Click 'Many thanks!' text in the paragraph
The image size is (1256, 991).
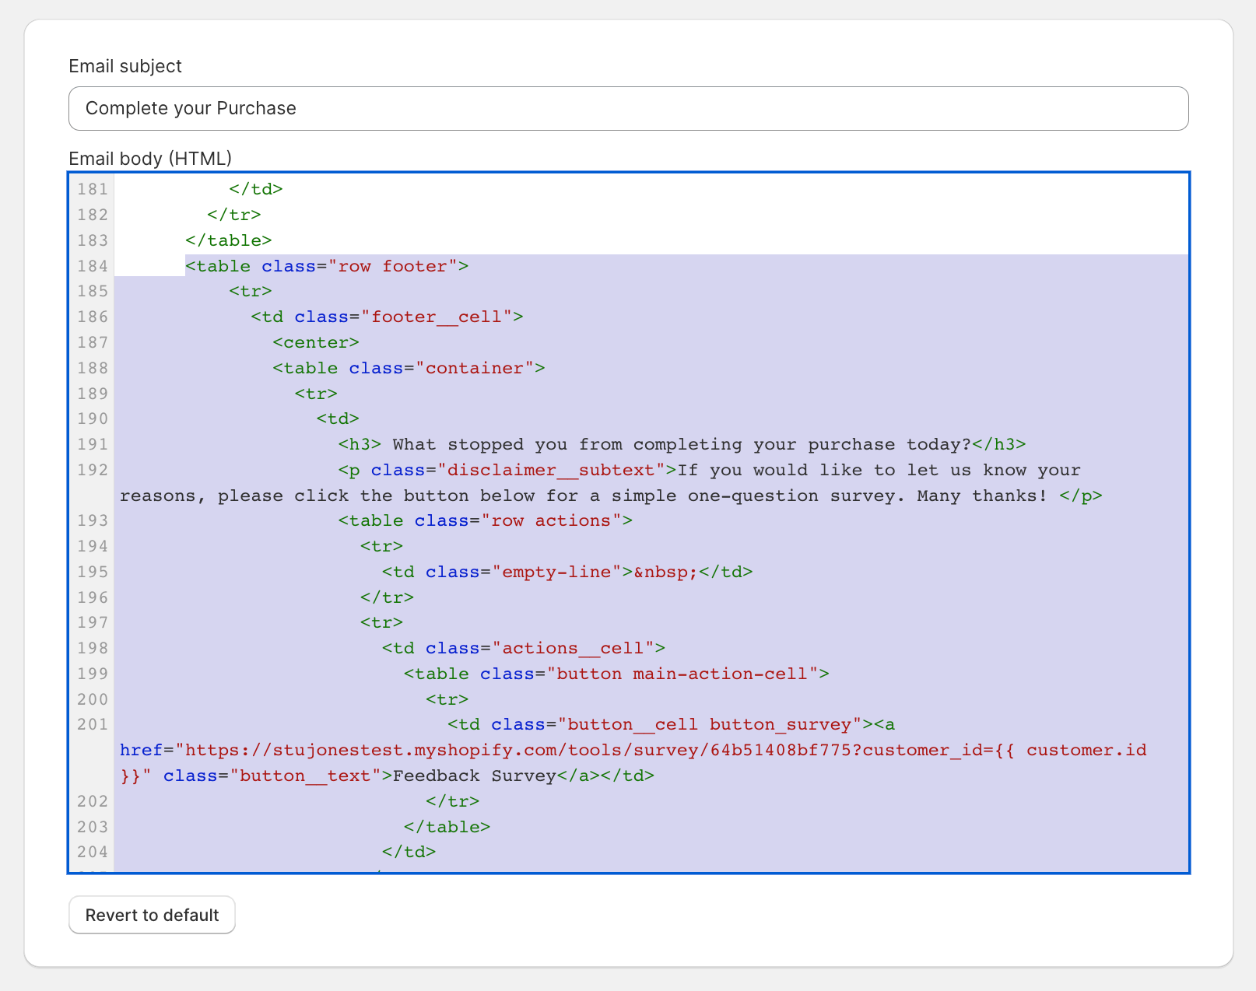click(x=982, y=495)
